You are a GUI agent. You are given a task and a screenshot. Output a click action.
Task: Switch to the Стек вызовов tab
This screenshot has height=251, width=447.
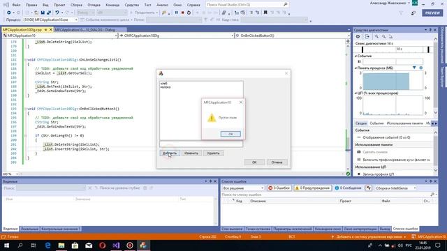pyautogui.click(x=232, y=229)
